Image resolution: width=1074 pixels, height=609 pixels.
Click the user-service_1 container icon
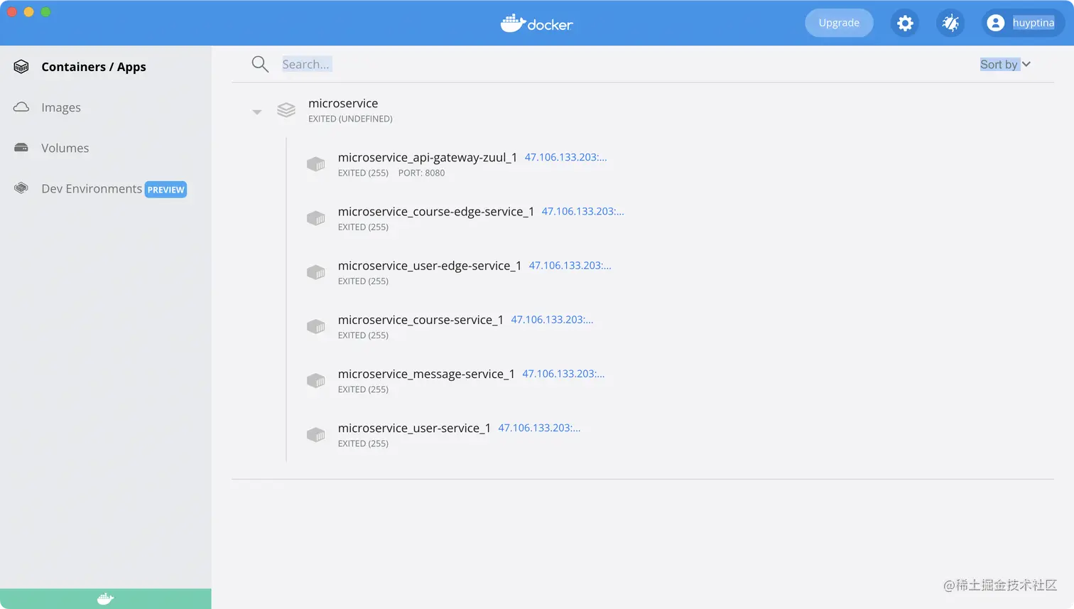(315, 434)
